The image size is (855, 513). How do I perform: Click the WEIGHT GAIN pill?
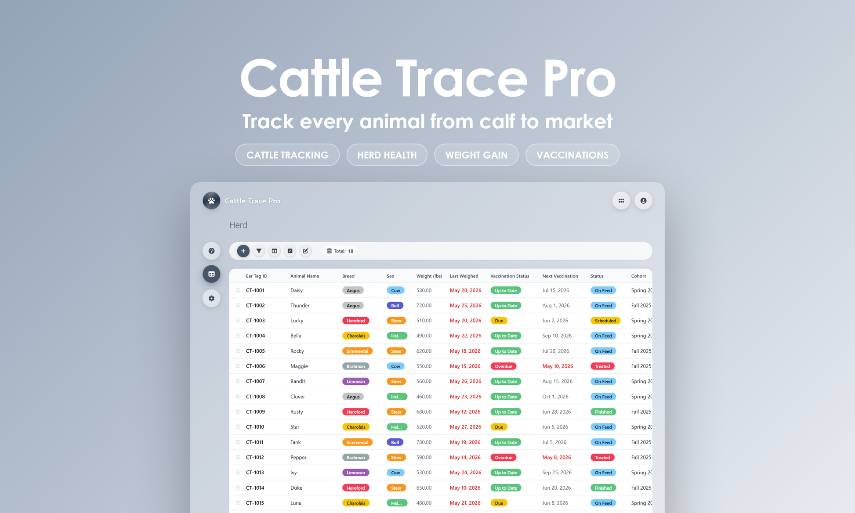pyautogui.click(x=476, y=155)
